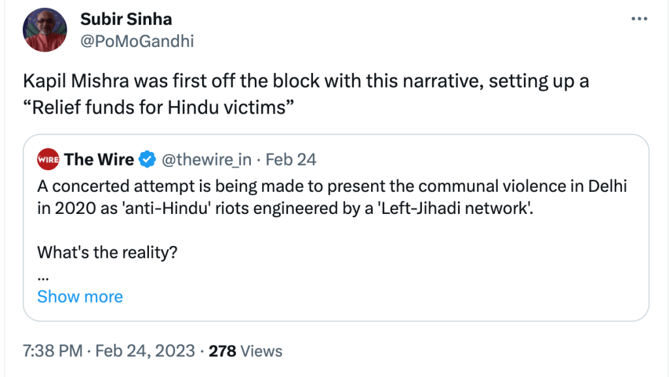
Task: Click the 278 view count number
Action: (222, 351)
